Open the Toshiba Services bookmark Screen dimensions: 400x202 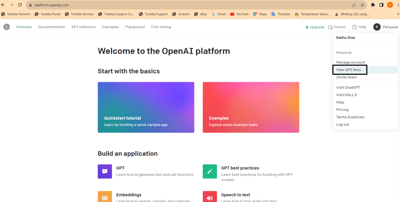click(79, 14)
